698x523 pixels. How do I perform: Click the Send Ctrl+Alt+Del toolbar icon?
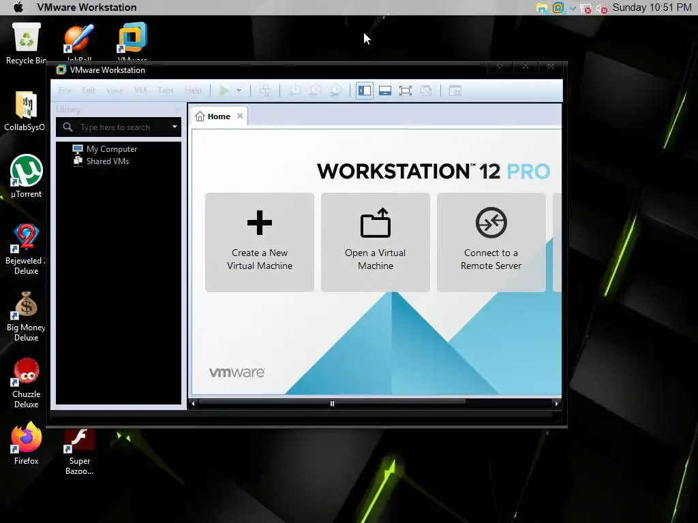tap(265, 91)
